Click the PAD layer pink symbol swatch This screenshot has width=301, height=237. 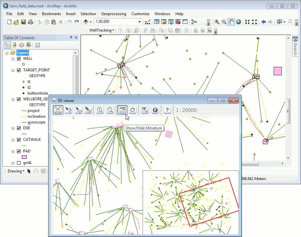pos(24,157)
